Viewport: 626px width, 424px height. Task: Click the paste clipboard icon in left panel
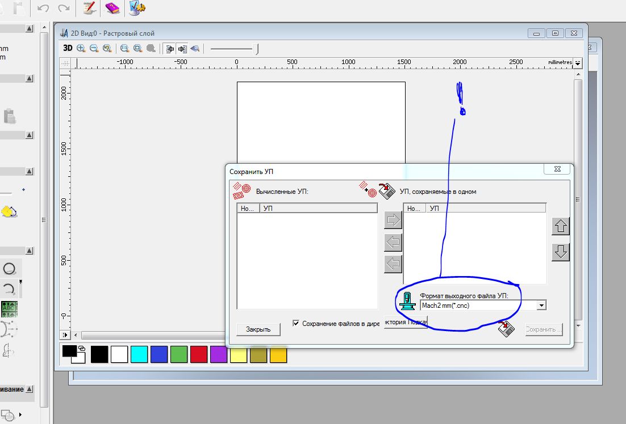pos(10,116)
